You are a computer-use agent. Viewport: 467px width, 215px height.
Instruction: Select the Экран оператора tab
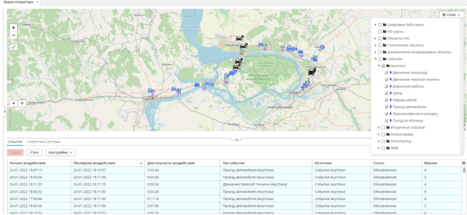click(18, 2)
